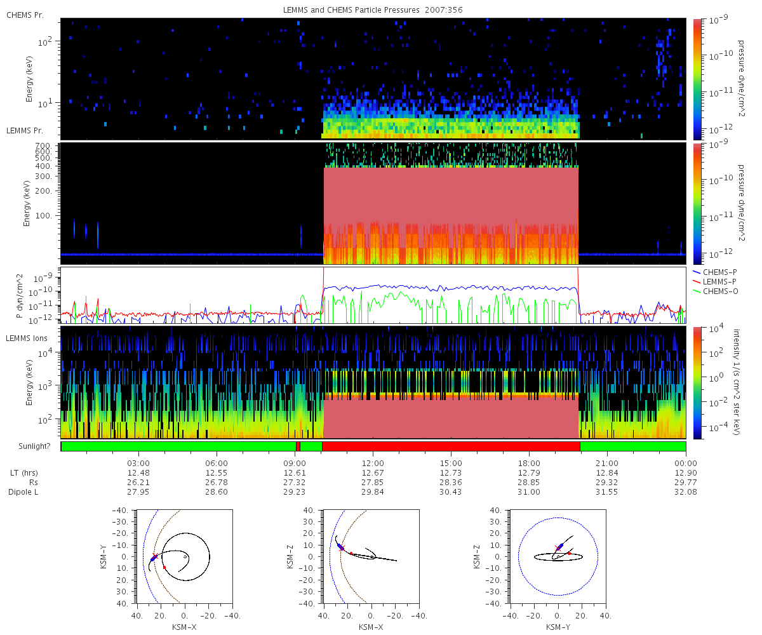The image size is (762, 635).
Task: Click the "Energy (keV)" label of CHEMS panel
Action: [x=29, y=78]
